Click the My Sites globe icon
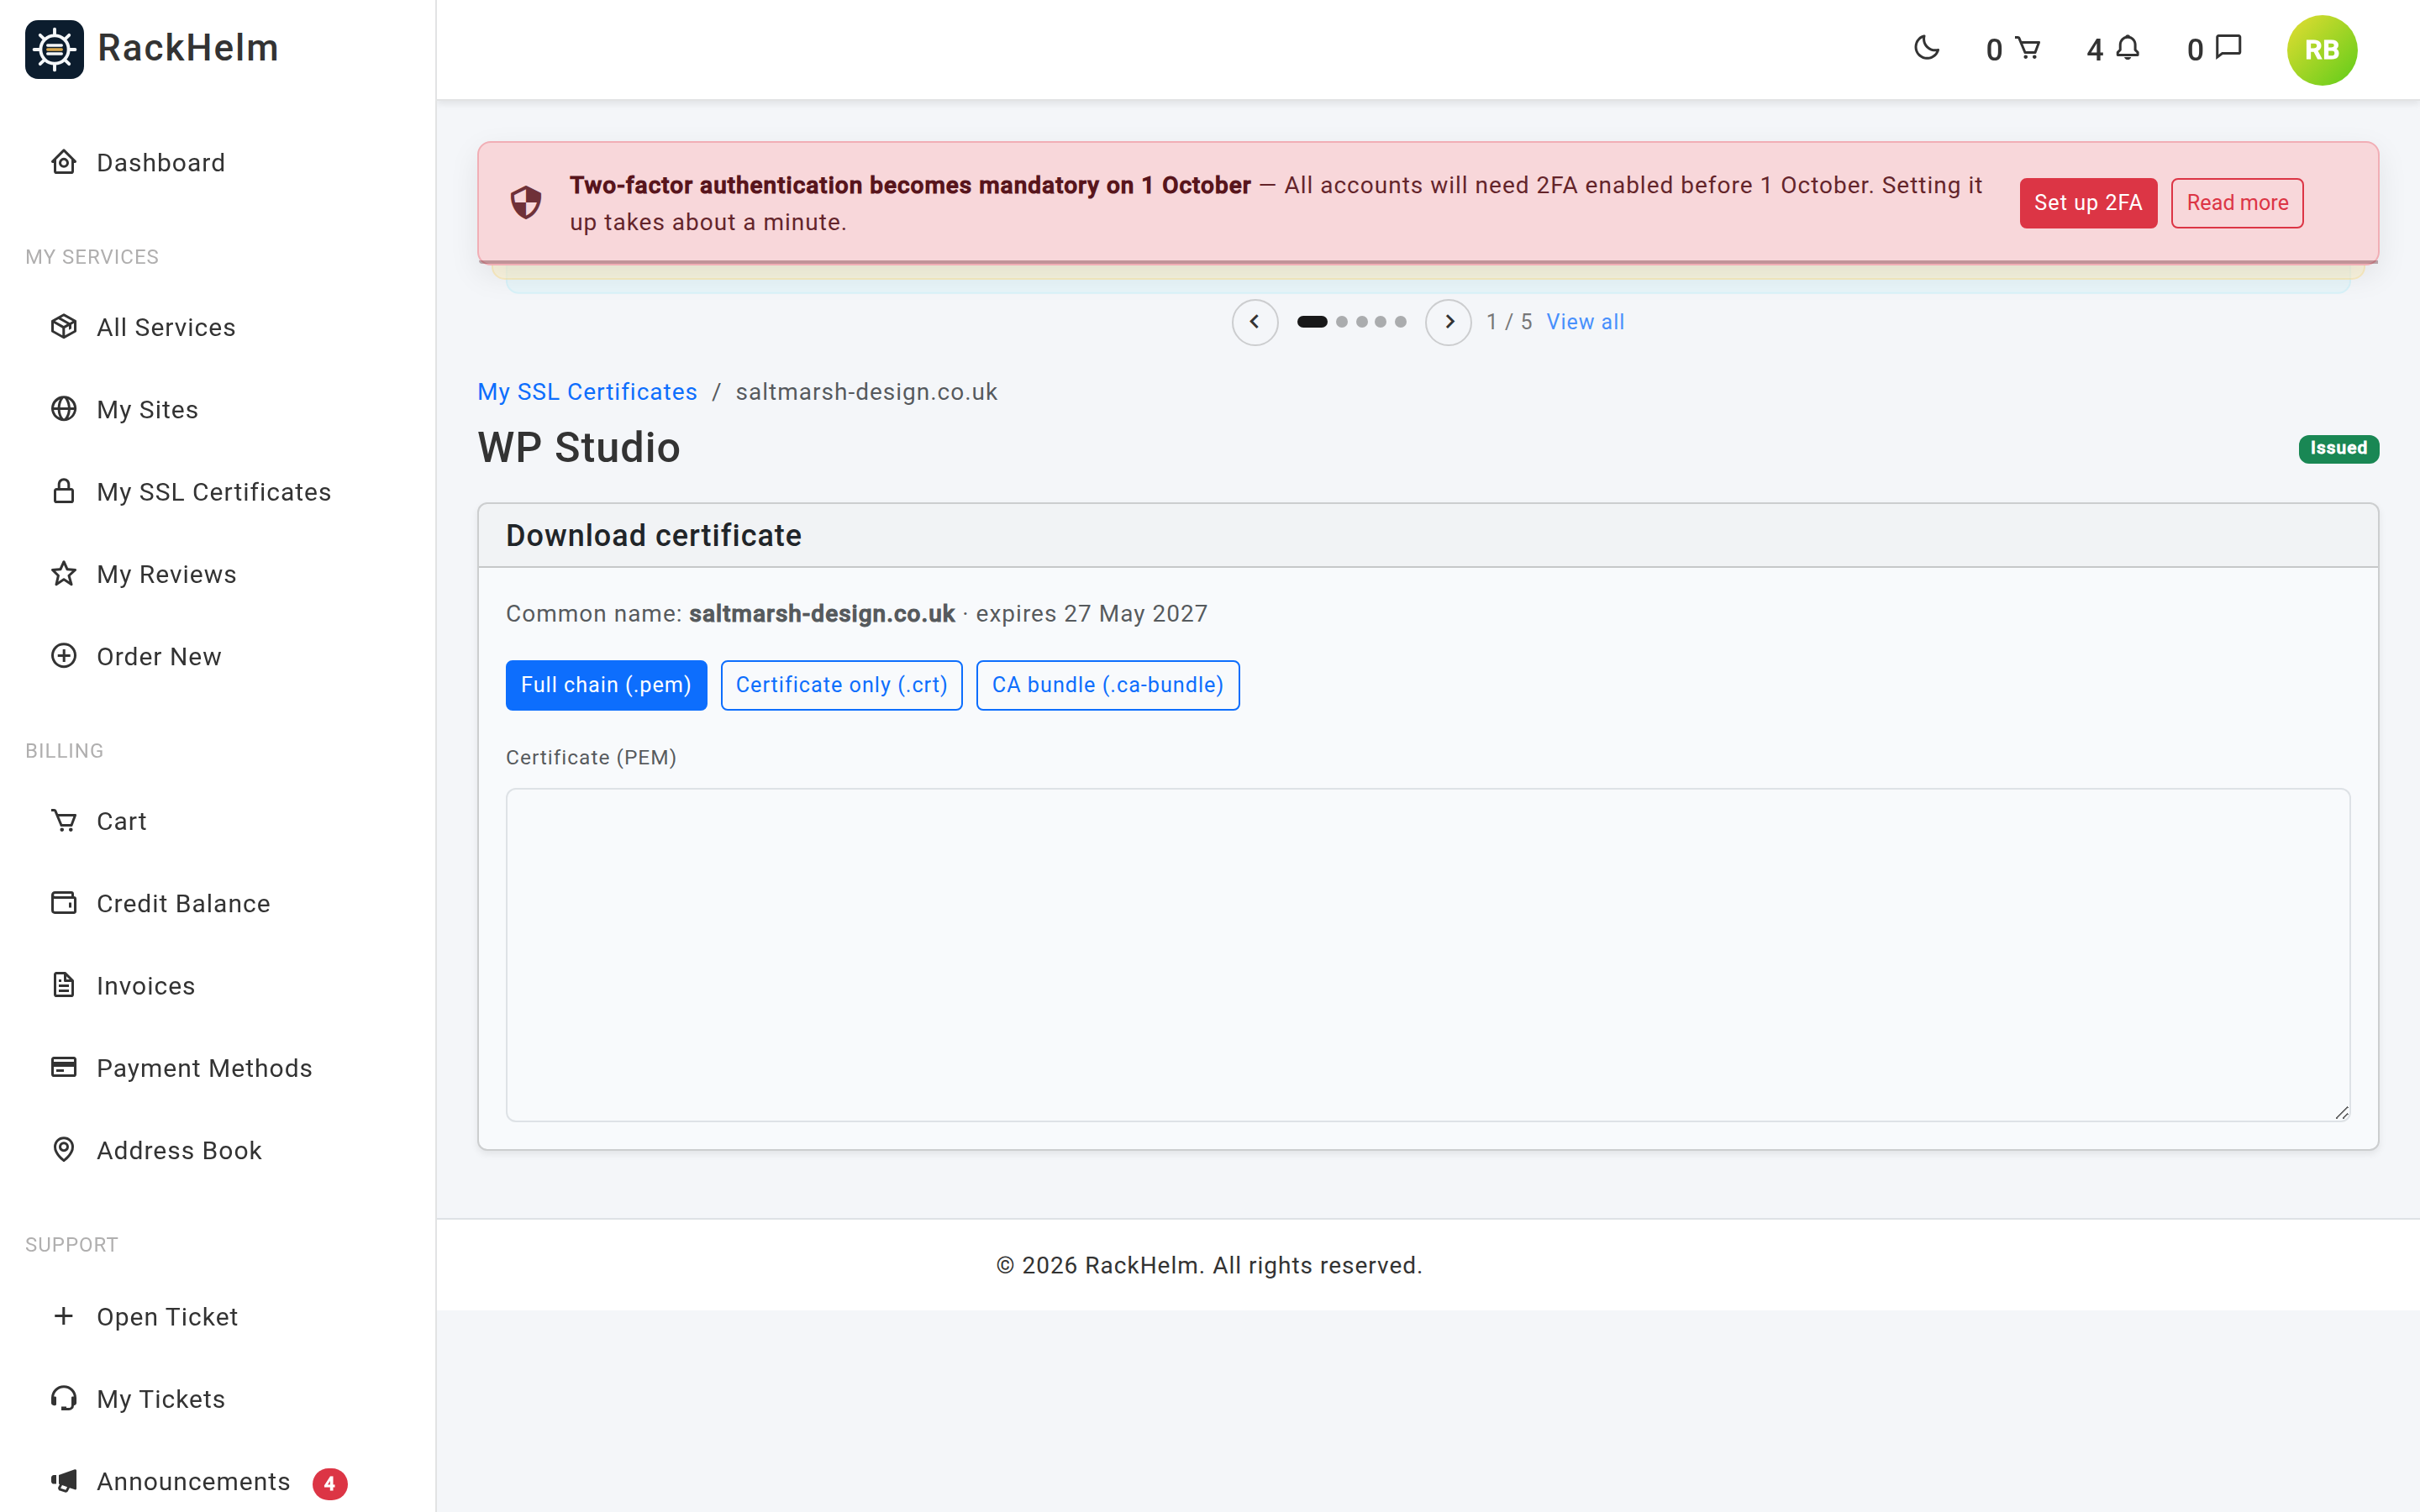This screenshot has height=1512, width=2420. 64,409
